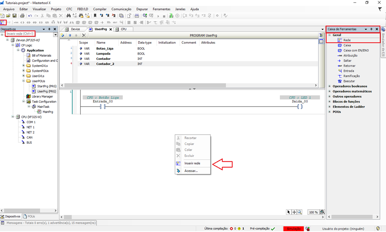Click the Entrada_00 contact in ladder
Image resolution: width=386 pixels, height=232 pixels.
103,106
